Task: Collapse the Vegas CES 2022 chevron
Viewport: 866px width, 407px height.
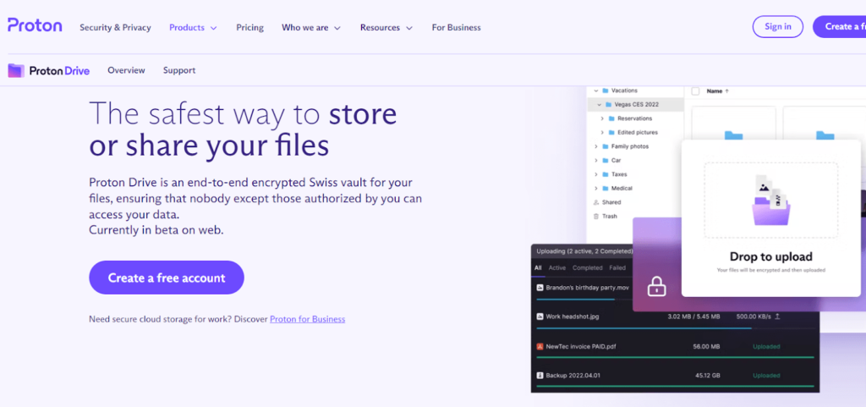Action: 600,104
